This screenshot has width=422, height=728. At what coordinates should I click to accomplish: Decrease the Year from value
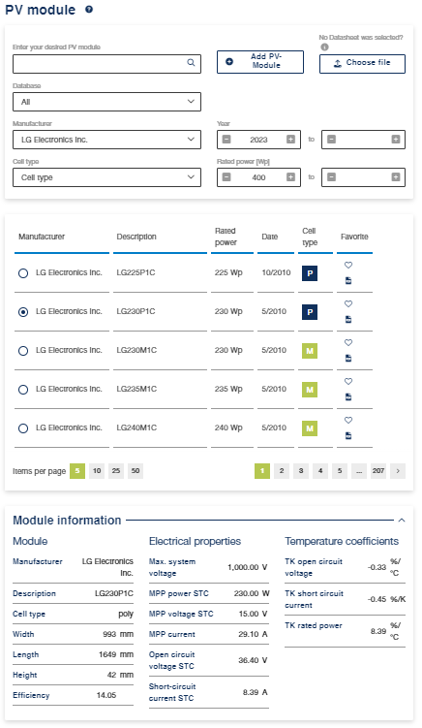[x=226, y=140]
